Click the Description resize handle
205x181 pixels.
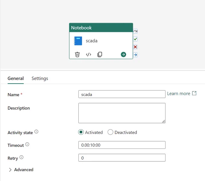tap(163, 121)
